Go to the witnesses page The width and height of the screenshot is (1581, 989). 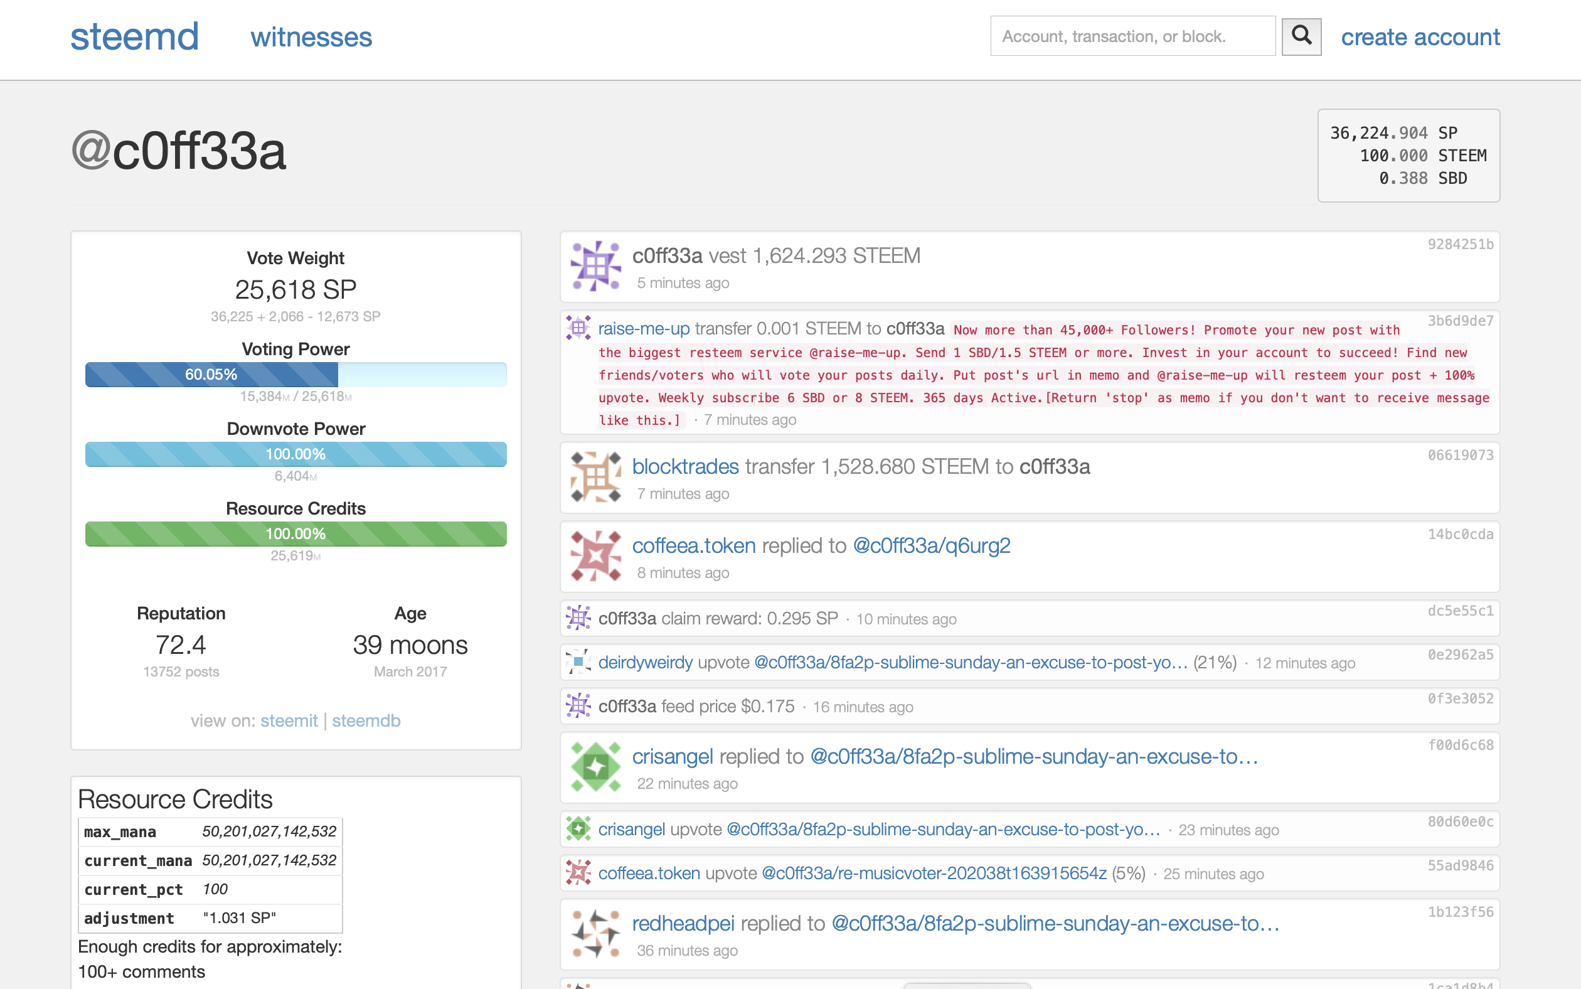(x=311, y=37)
